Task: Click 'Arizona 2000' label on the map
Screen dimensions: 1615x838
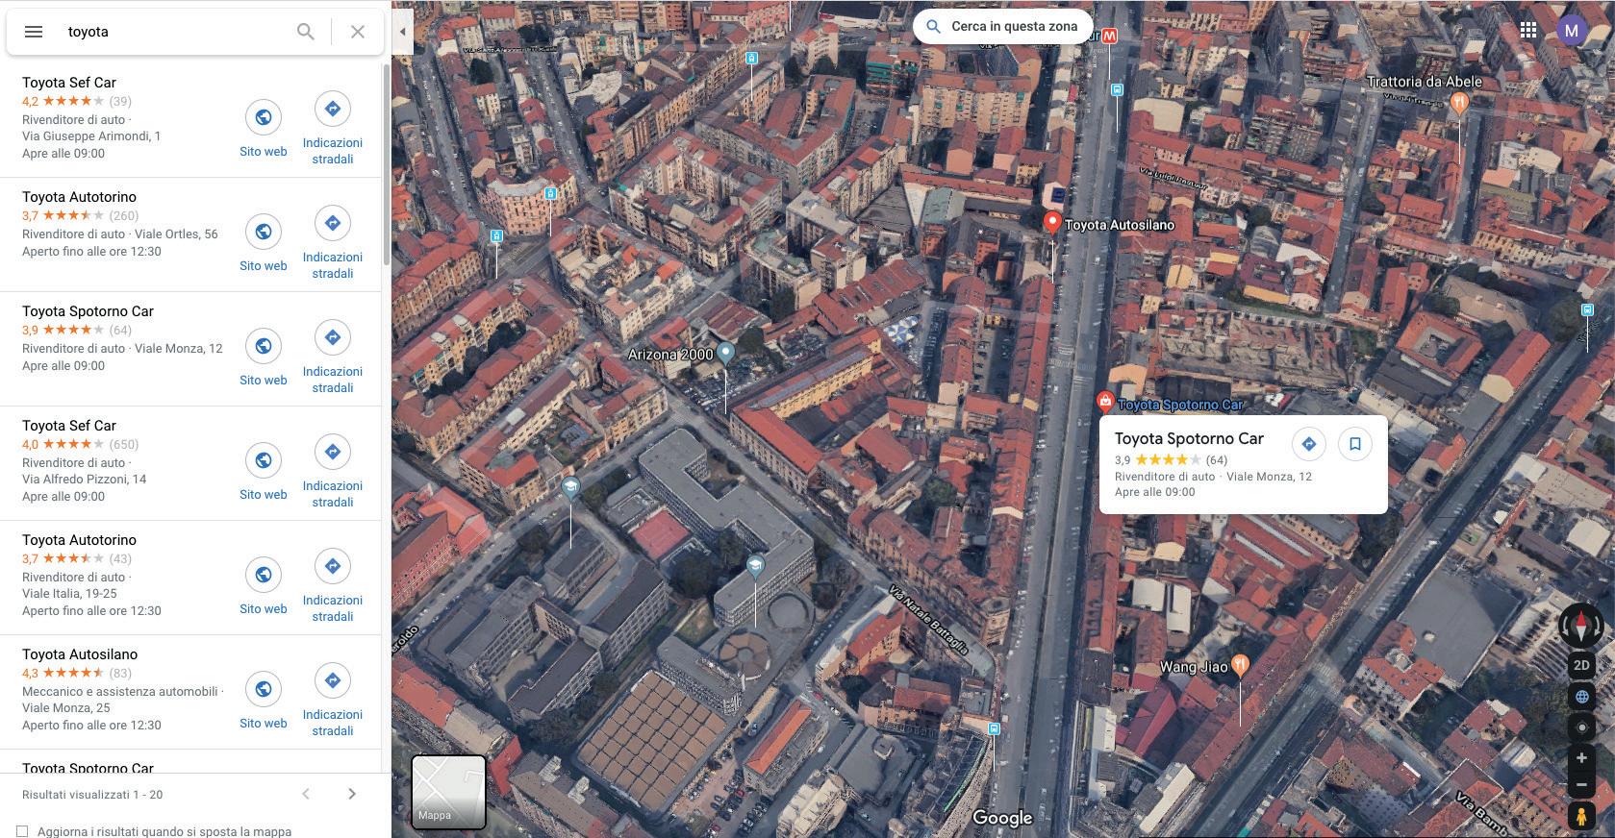Action: click(670, 355)
